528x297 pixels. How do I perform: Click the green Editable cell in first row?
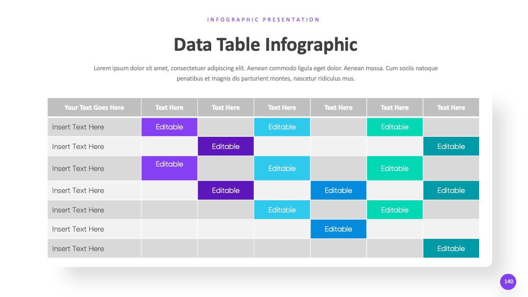pyautogui.click(x=395, y=127)
